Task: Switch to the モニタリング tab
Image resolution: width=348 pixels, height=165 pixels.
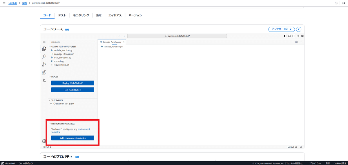Action: pos(81,15)
